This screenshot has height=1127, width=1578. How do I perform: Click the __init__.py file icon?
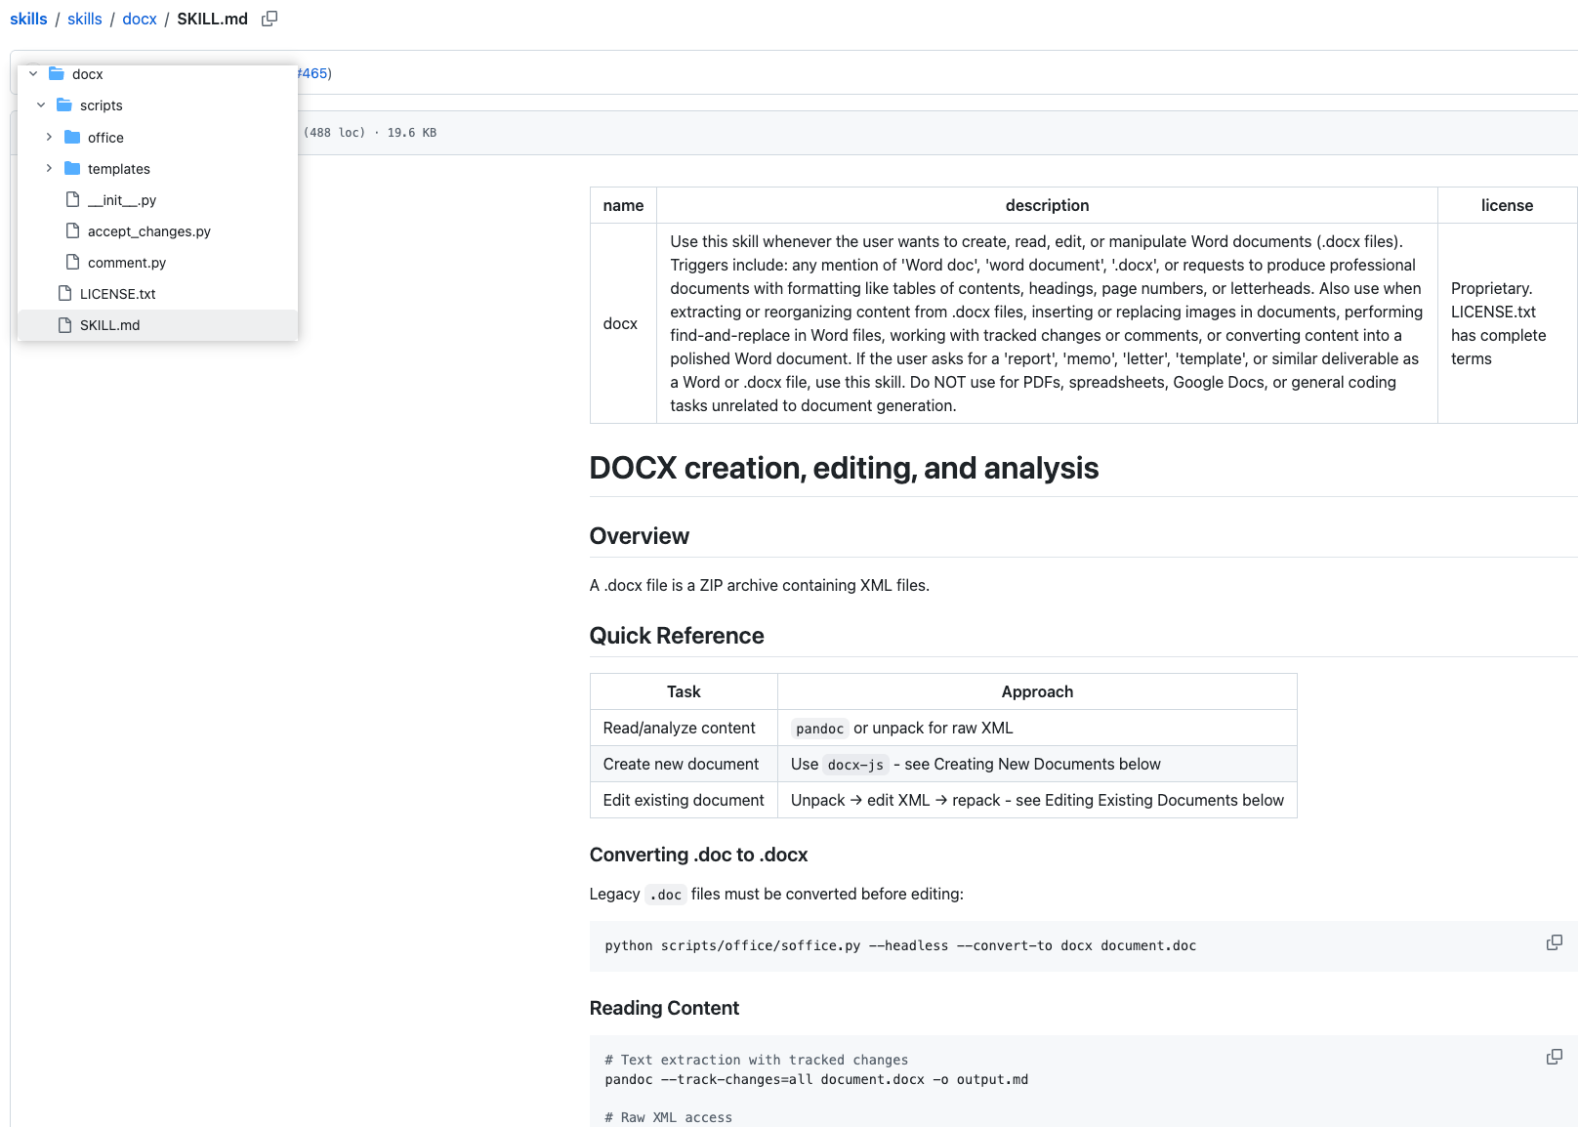(72, 199)
